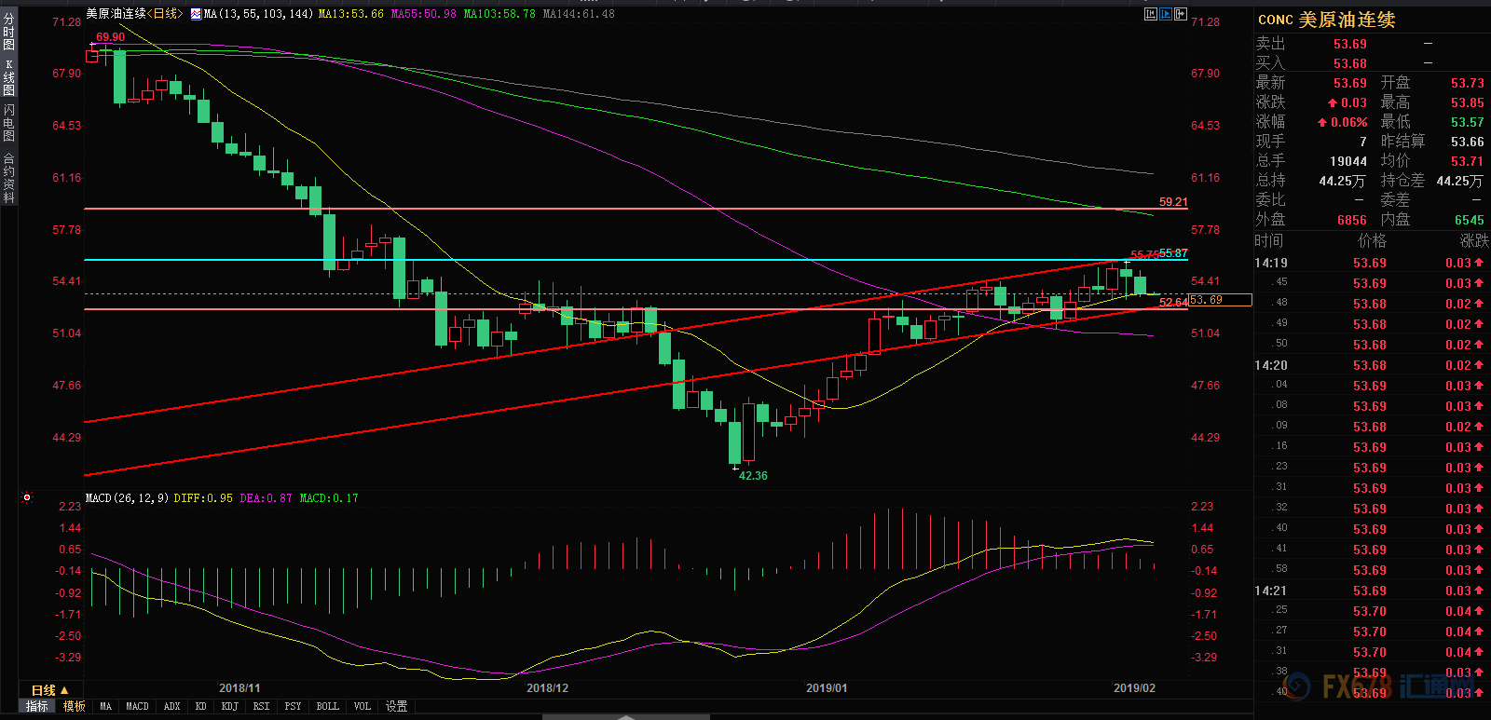Select the 指标 tab at bottom

[x=37, y=706]
